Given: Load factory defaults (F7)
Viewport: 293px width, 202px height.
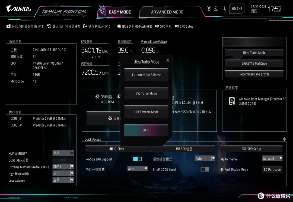Looking at the screenshot, I should coord(64,26).
